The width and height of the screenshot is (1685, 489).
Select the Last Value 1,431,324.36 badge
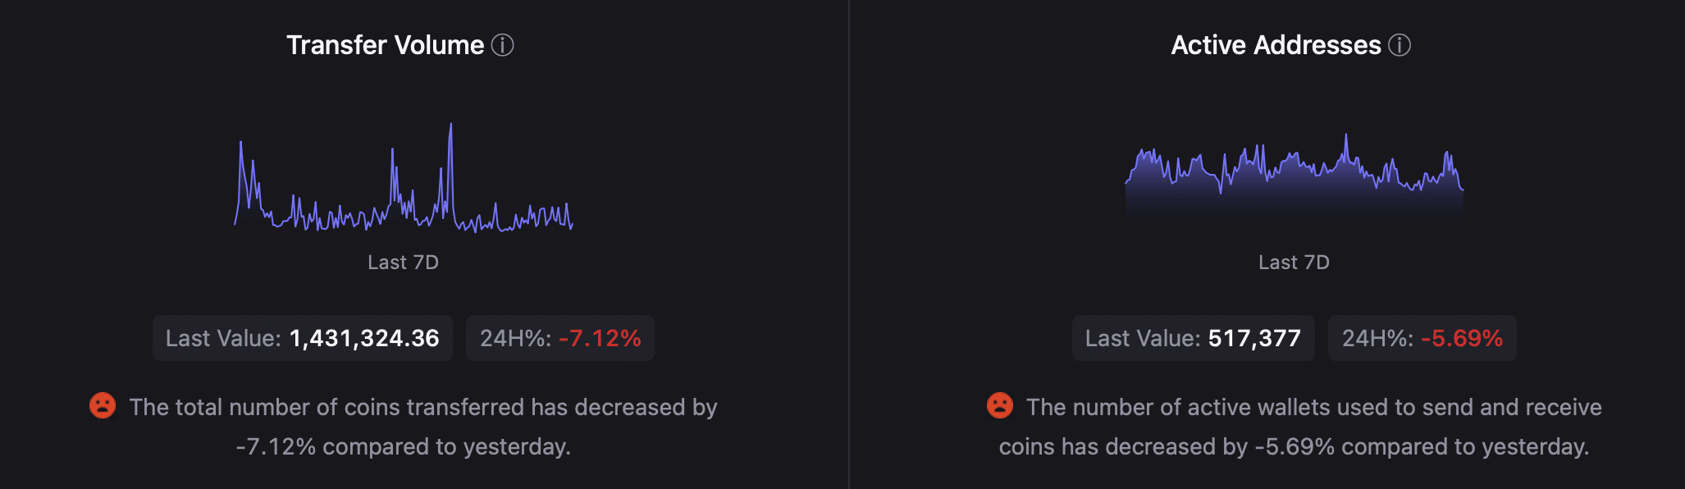(x=303, y=338)
